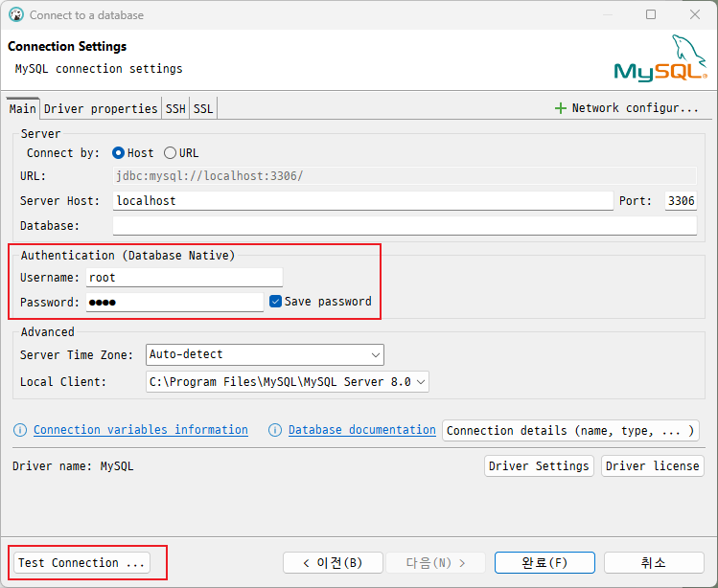Open the Connection variables information link
The image size is (718, 588).
point(141,430)
